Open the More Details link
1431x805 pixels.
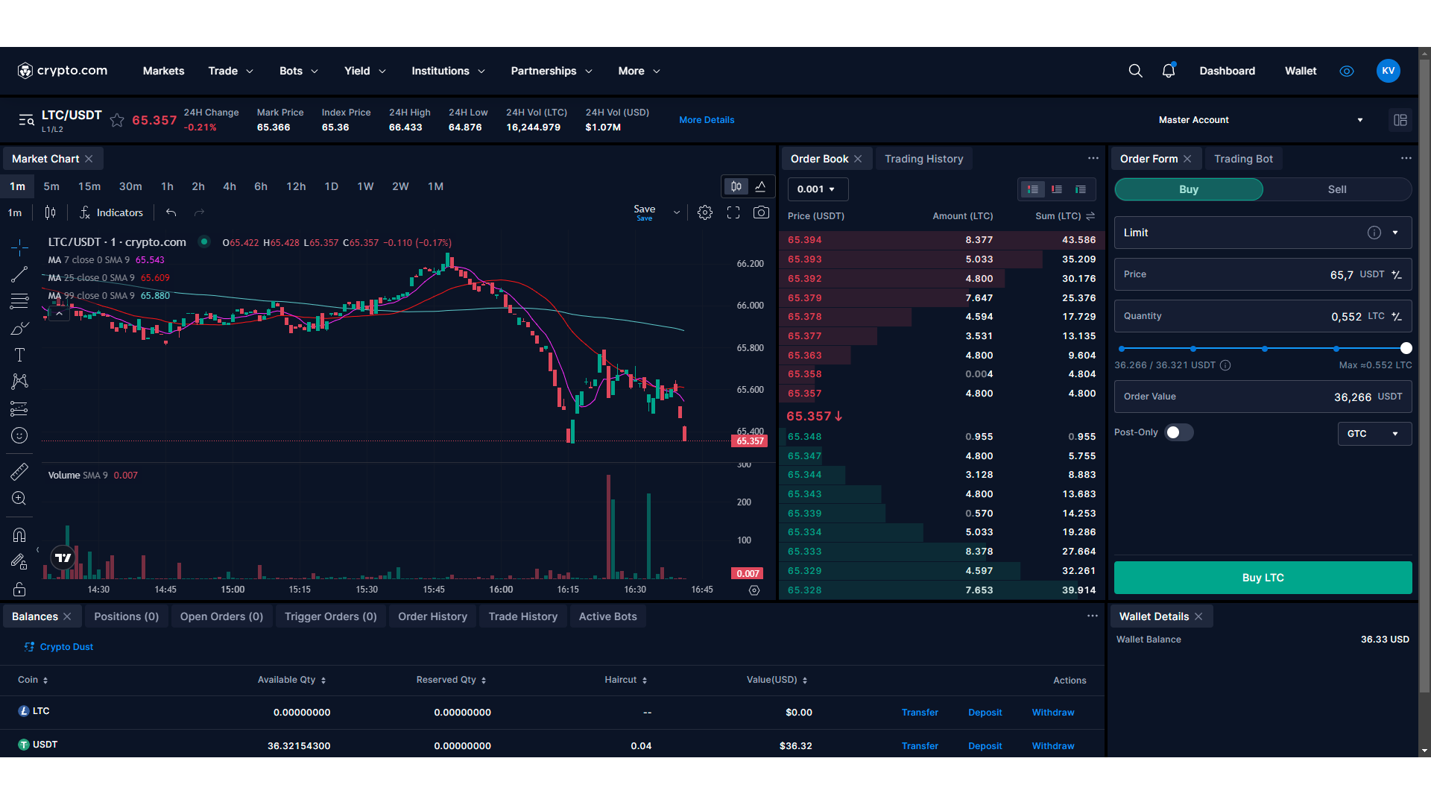[707, 120]
